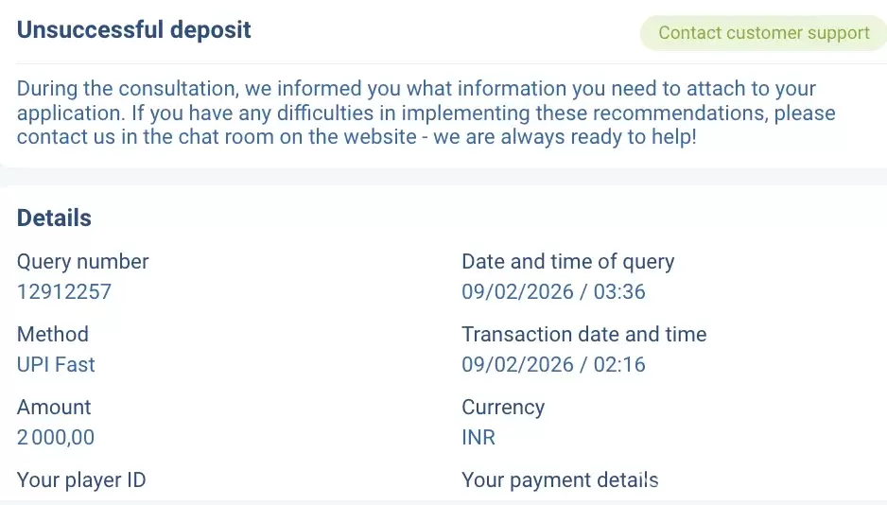
Task: Select the UPI Fast method value
Action: coord(56,364)
